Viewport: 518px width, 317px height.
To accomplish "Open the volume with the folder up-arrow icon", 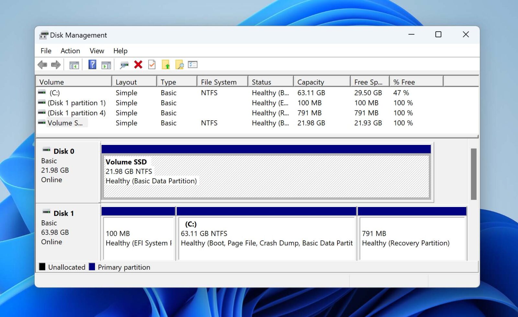I will [x=166, y=65].
